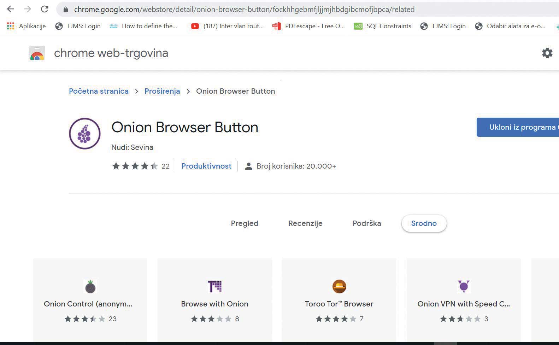Switch to the 'Pregled' tab
The width and height of the screenshot is (559, 345).
pyautogui.click(x=245, y=223)
